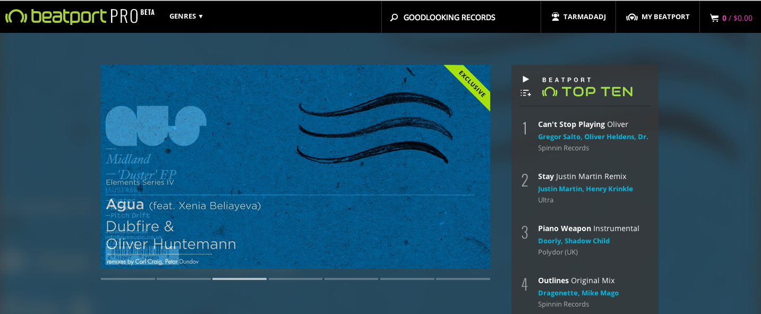Open the Genres dropdown menu
This screenshot has width=761, height=314.
click(186, 16)
